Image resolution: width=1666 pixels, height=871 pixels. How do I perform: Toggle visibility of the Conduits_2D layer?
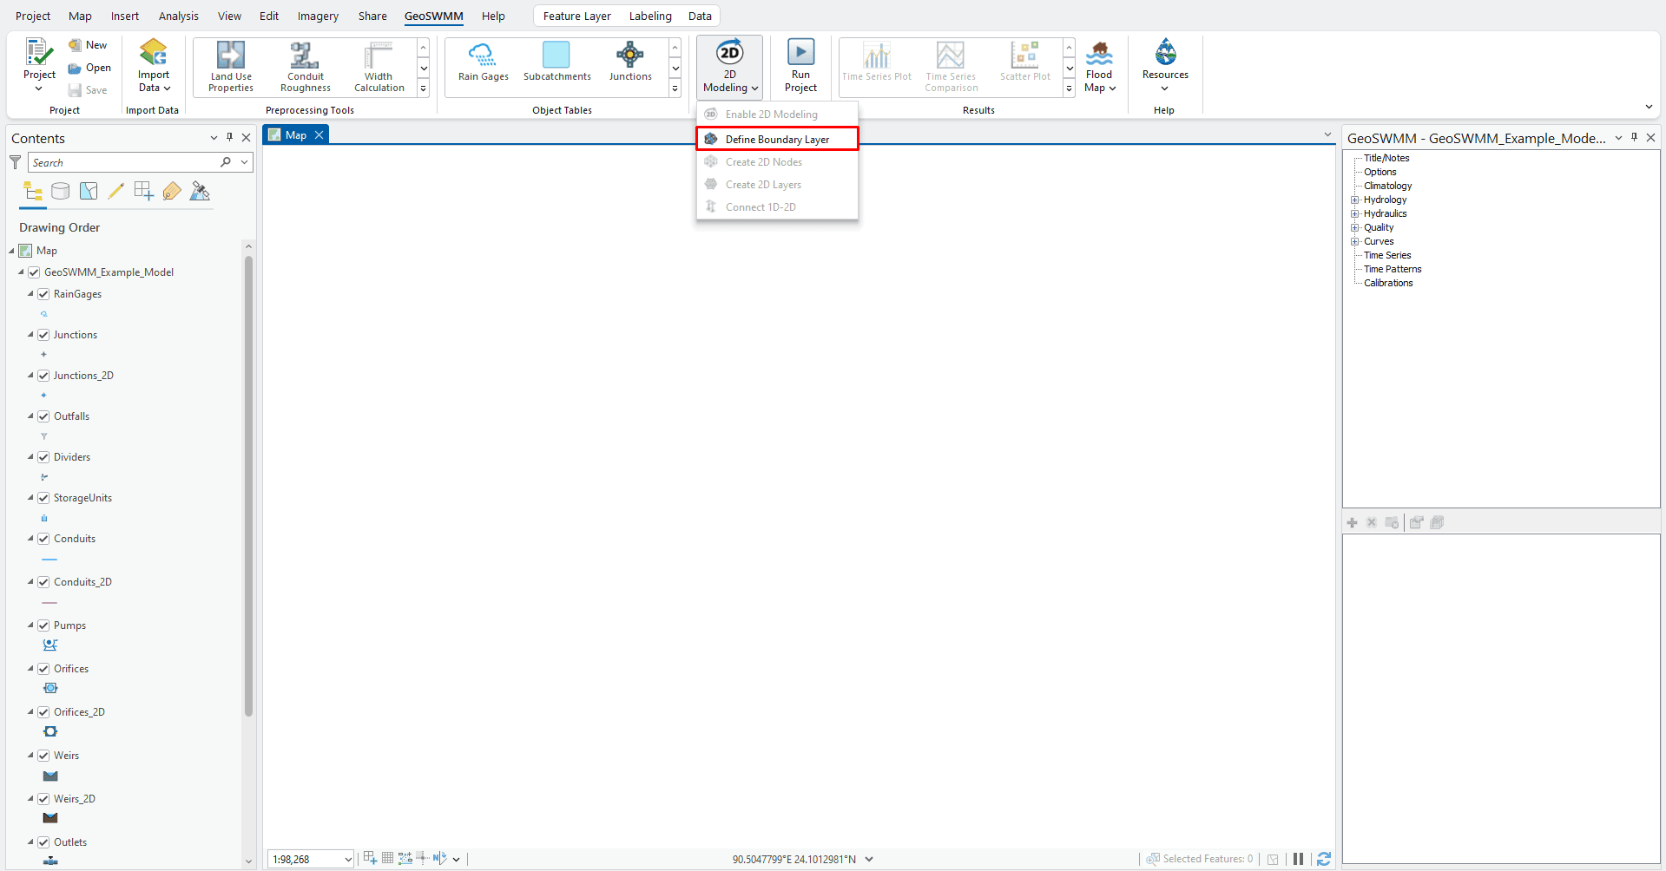coord(43,581)
